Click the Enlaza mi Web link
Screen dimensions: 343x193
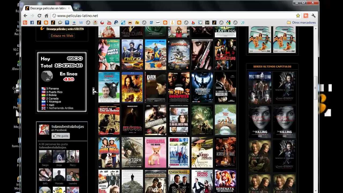(x=62, y=36)
